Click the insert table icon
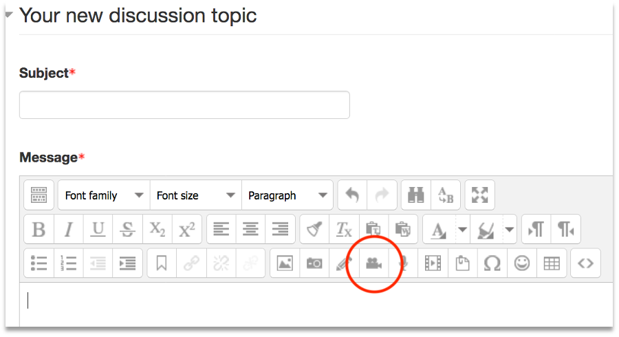619x337 pixels. click(x=552, y=263)
